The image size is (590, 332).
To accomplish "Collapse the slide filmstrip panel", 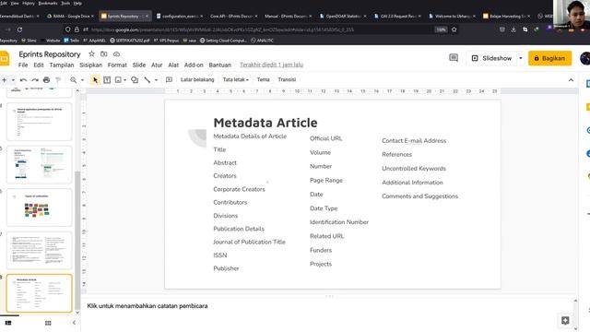I will coord(74,323).
